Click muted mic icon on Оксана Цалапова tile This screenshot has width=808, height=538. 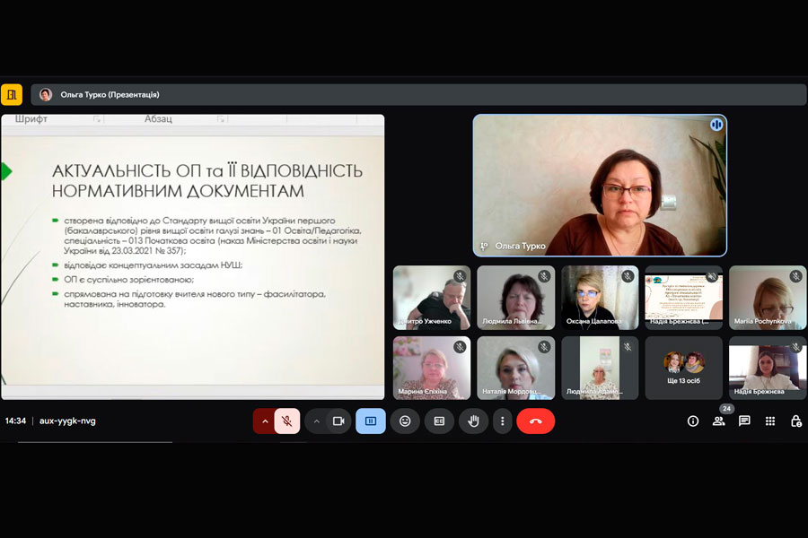(628, 276)
